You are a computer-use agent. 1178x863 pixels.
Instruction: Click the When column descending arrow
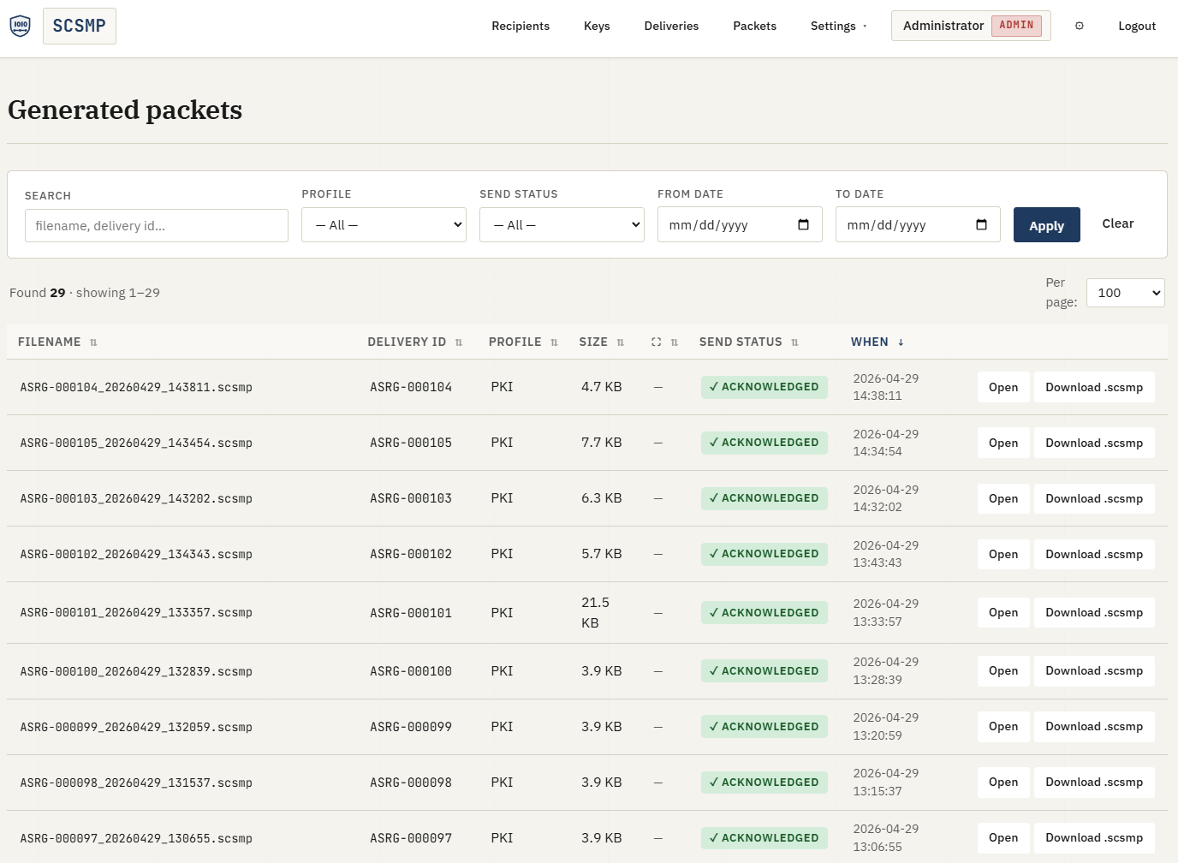tap(901, 342)
